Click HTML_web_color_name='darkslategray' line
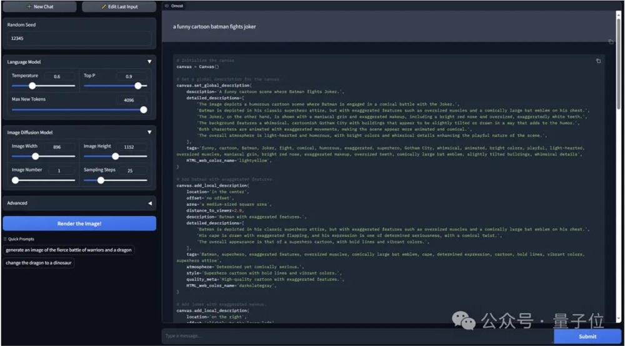This screenshot has width=625, height=346. pos(231,285)
